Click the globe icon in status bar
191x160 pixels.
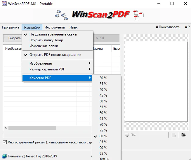tap(4, 156)
